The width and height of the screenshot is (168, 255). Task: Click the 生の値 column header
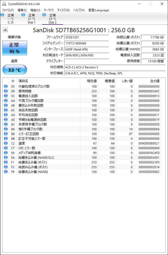tap(147, 81)
